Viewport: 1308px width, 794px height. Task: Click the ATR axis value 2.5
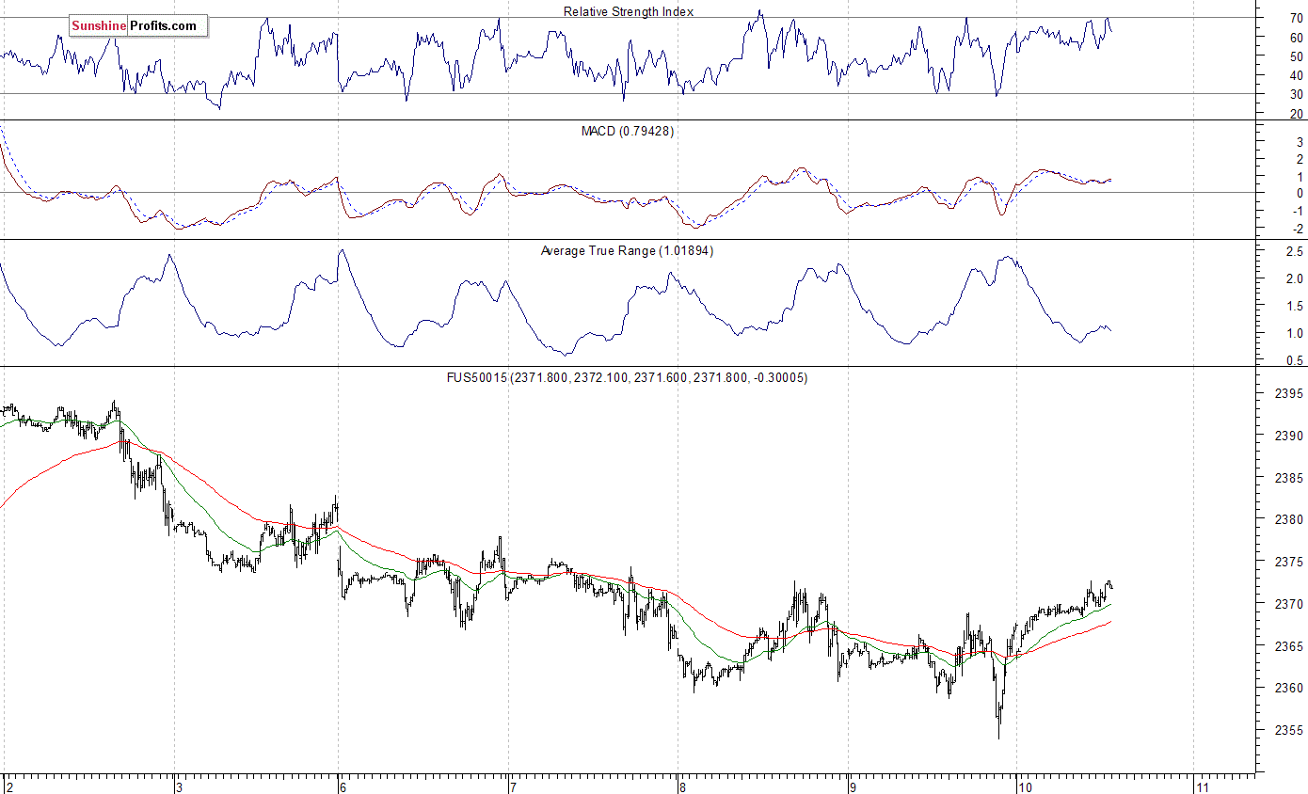click(1296, 251)
